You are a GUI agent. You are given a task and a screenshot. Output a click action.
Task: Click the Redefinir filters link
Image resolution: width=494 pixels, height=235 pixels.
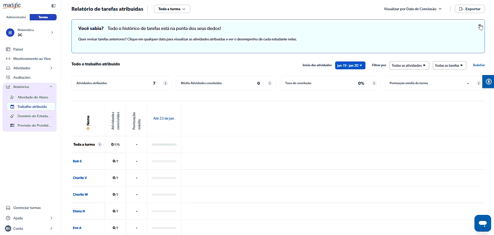click(479, 65)
